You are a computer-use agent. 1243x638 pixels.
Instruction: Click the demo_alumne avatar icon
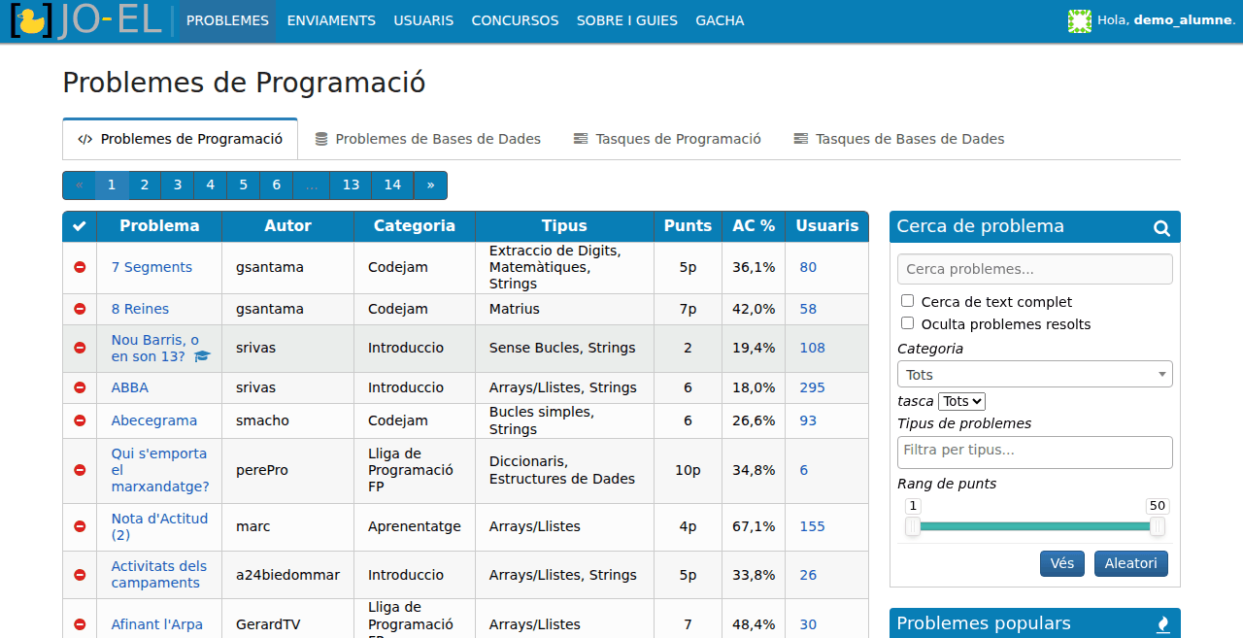pyautogui.click(x=1080, y=20)
